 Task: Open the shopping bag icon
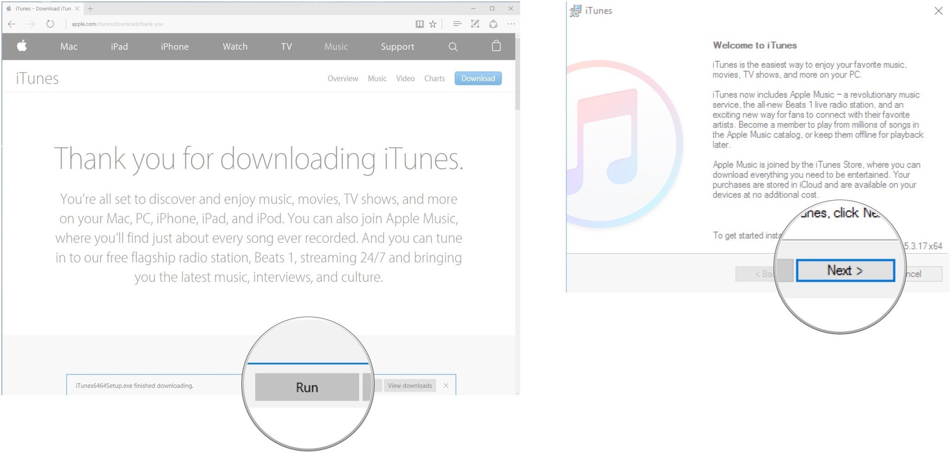(496, 46)
